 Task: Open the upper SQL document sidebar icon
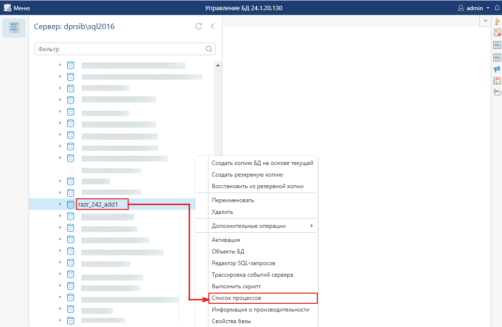click(497, 45)
